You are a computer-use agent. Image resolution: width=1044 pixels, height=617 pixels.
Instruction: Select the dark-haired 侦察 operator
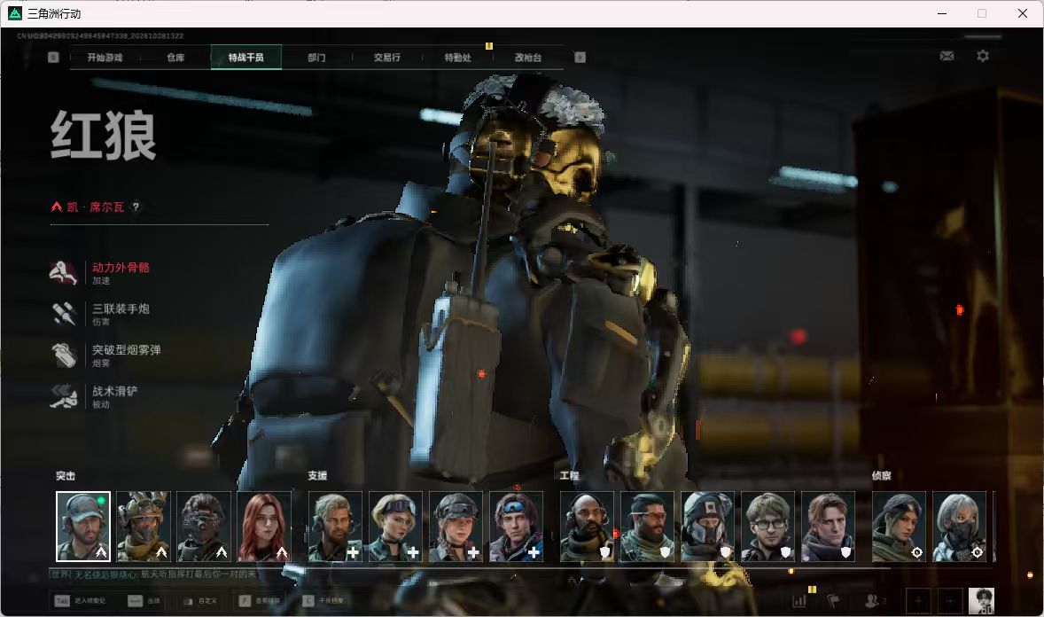click(x=899, y=527)
